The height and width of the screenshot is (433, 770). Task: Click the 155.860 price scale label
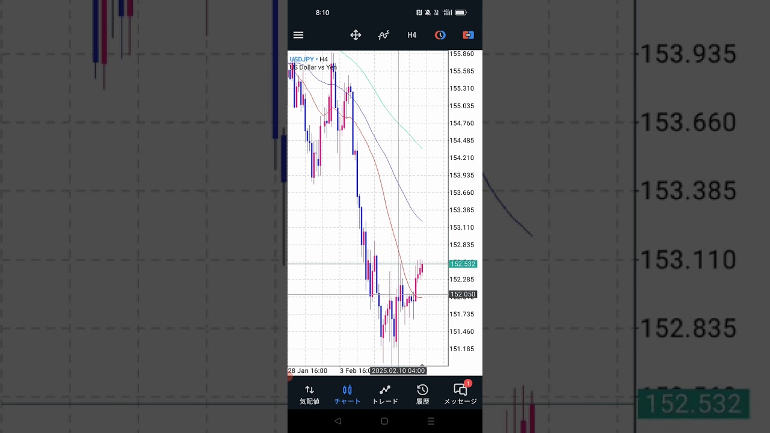[461, 54]
